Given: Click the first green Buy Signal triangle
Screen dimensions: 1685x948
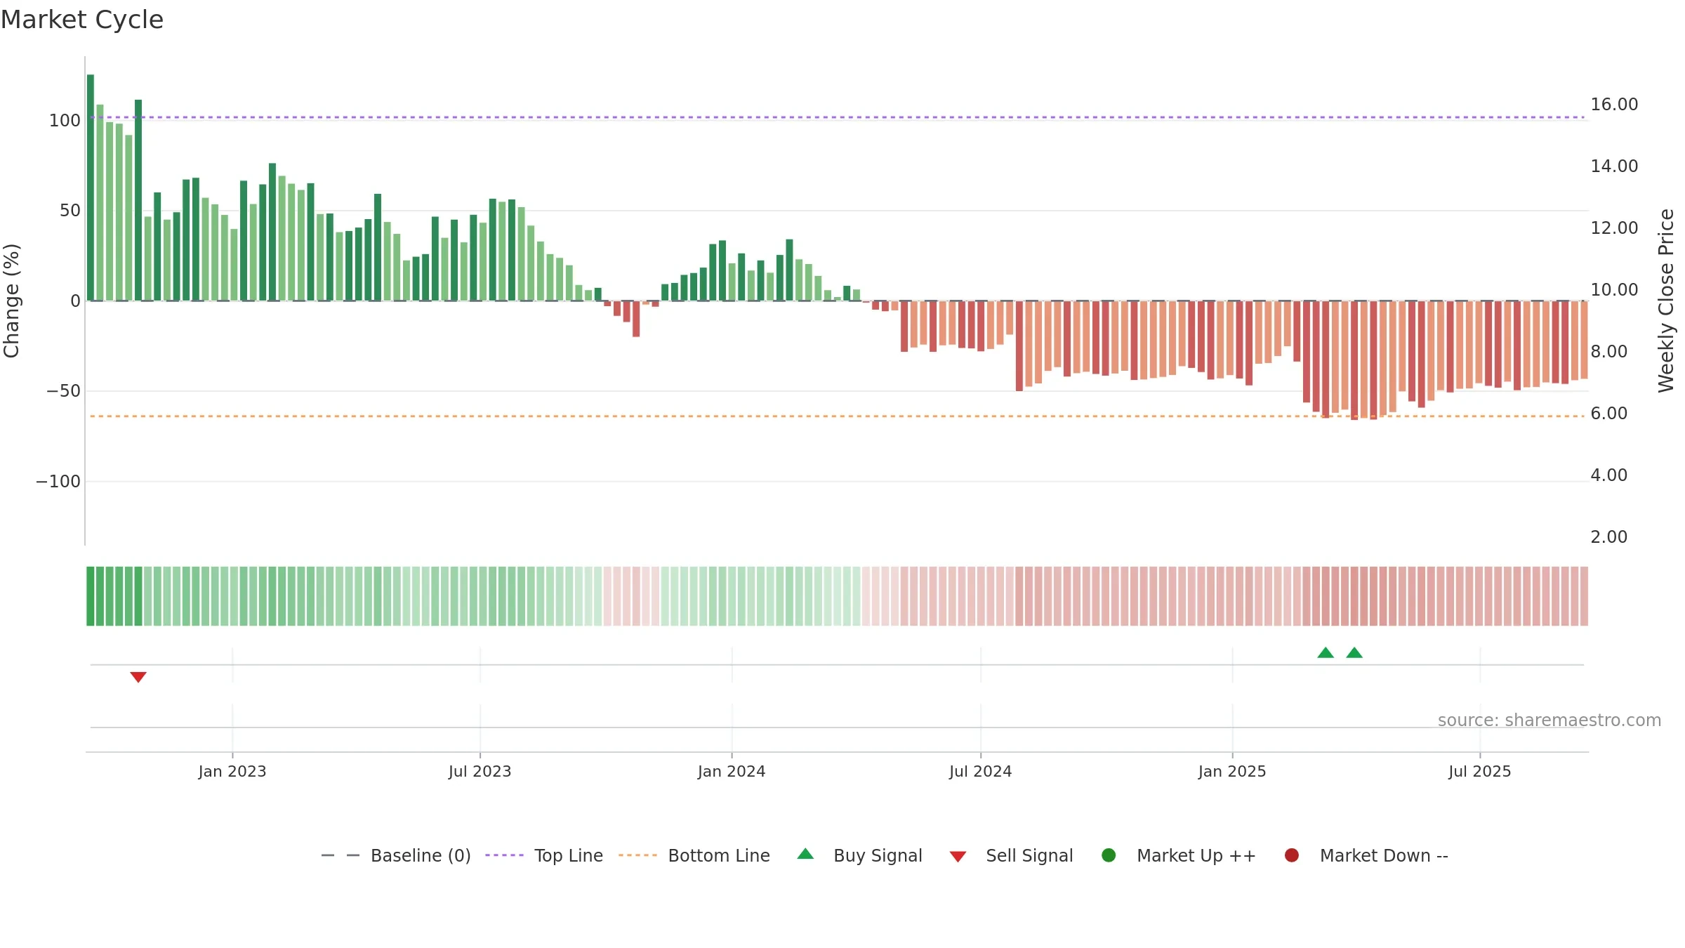Looking at the screenshot, I should coord(1326,652).
